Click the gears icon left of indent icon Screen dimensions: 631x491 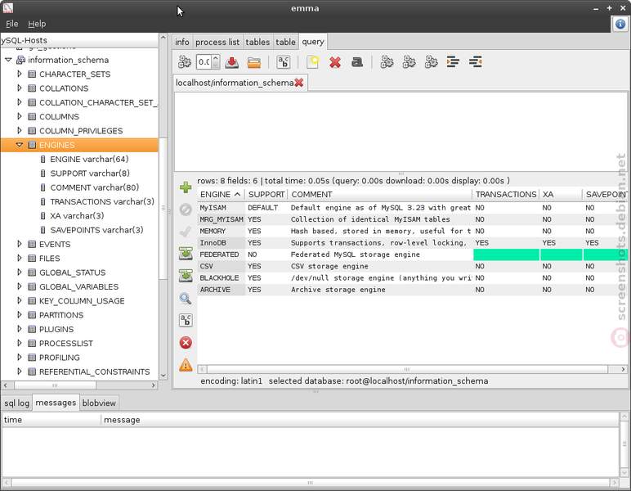point(431,62)
